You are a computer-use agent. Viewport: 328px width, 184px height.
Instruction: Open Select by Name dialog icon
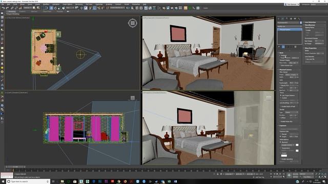pyautogui.click(x=38, y=8)
